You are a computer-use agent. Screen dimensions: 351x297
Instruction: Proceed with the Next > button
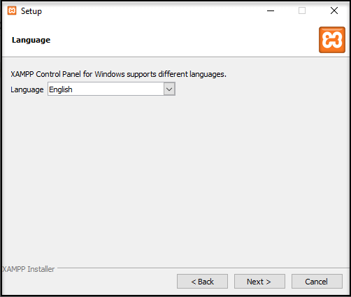coord(259,282)
